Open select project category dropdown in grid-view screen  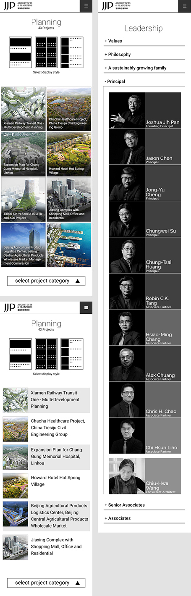coord(46,281)
